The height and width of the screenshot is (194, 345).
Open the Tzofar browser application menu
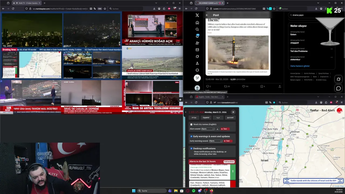click(x=342, y=102)
